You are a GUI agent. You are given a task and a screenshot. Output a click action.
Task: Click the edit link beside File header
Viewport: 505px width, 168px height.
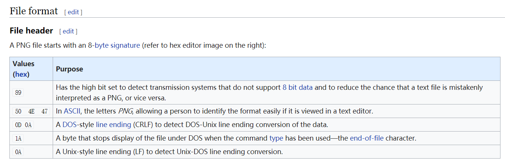point(68,31)
